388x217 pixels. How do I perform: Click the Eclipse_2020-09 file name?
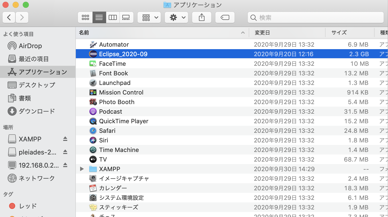click(x=123, y=54)
